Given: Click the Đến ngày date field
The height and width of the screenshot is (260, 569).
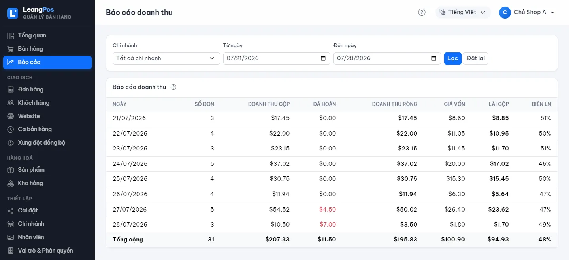Looking at the screenshot, I should tap(387, 58).
